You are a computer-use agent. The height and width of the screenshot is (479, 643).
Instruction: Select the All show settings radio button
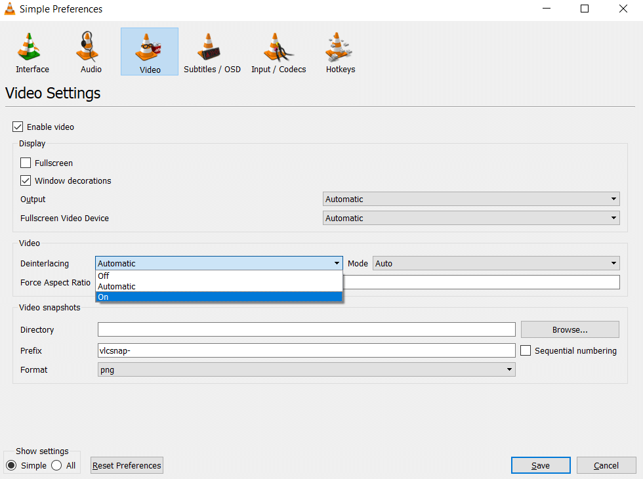pyautogui.click(x=56, y=465)
